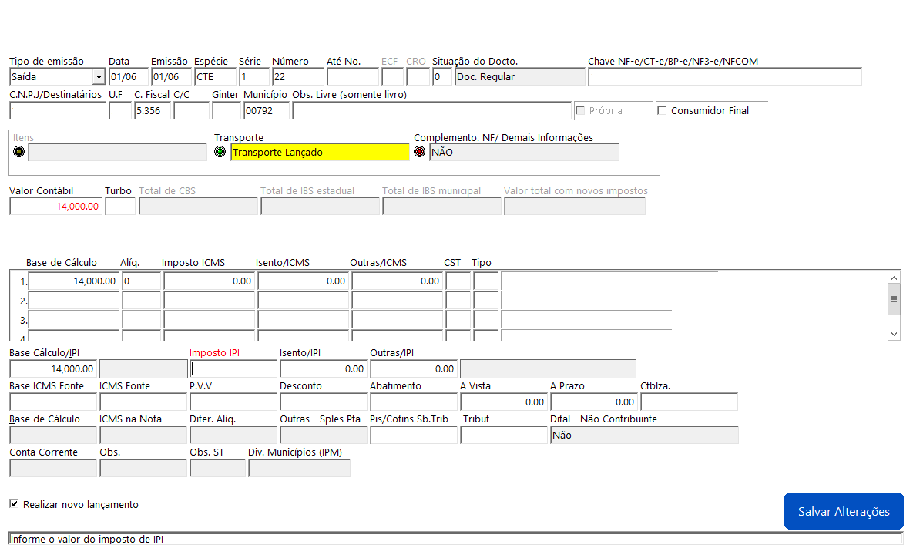Uncheck Realizar novo lançamento checkbox
The height and width of the screenshot is (545, 913).
pyautogui.click(x=14, y=503)
